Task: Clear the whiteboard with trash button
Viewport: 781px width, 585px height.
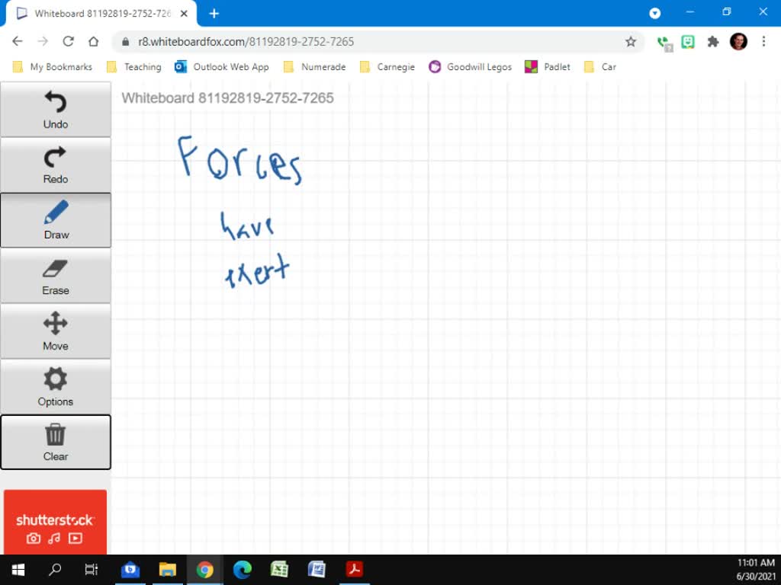Action: pyautogui.click(x=56, y=443)
